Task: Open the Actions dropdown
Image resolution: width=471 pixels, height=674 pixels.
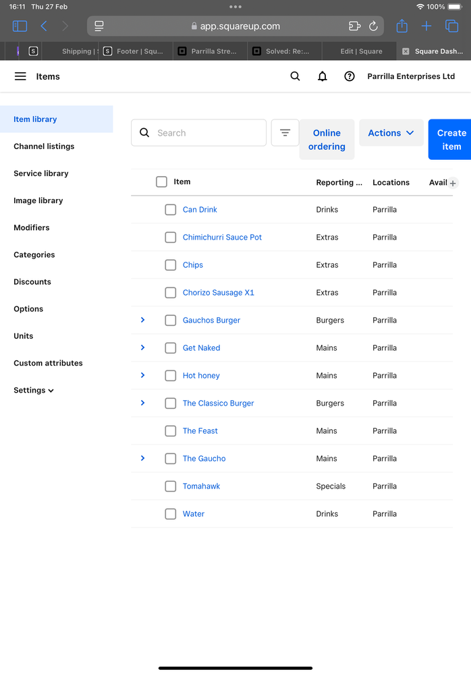Action: coord(391,133)
